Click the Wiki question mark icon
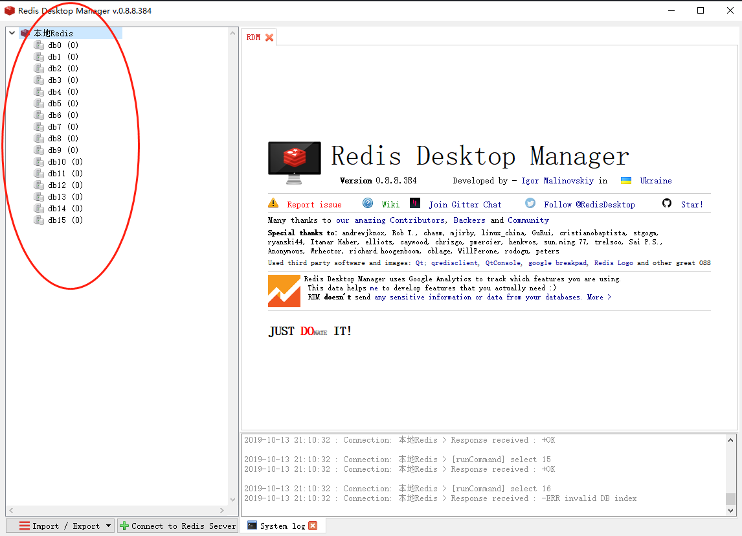The image size is (742, 536). pos(368,203)
